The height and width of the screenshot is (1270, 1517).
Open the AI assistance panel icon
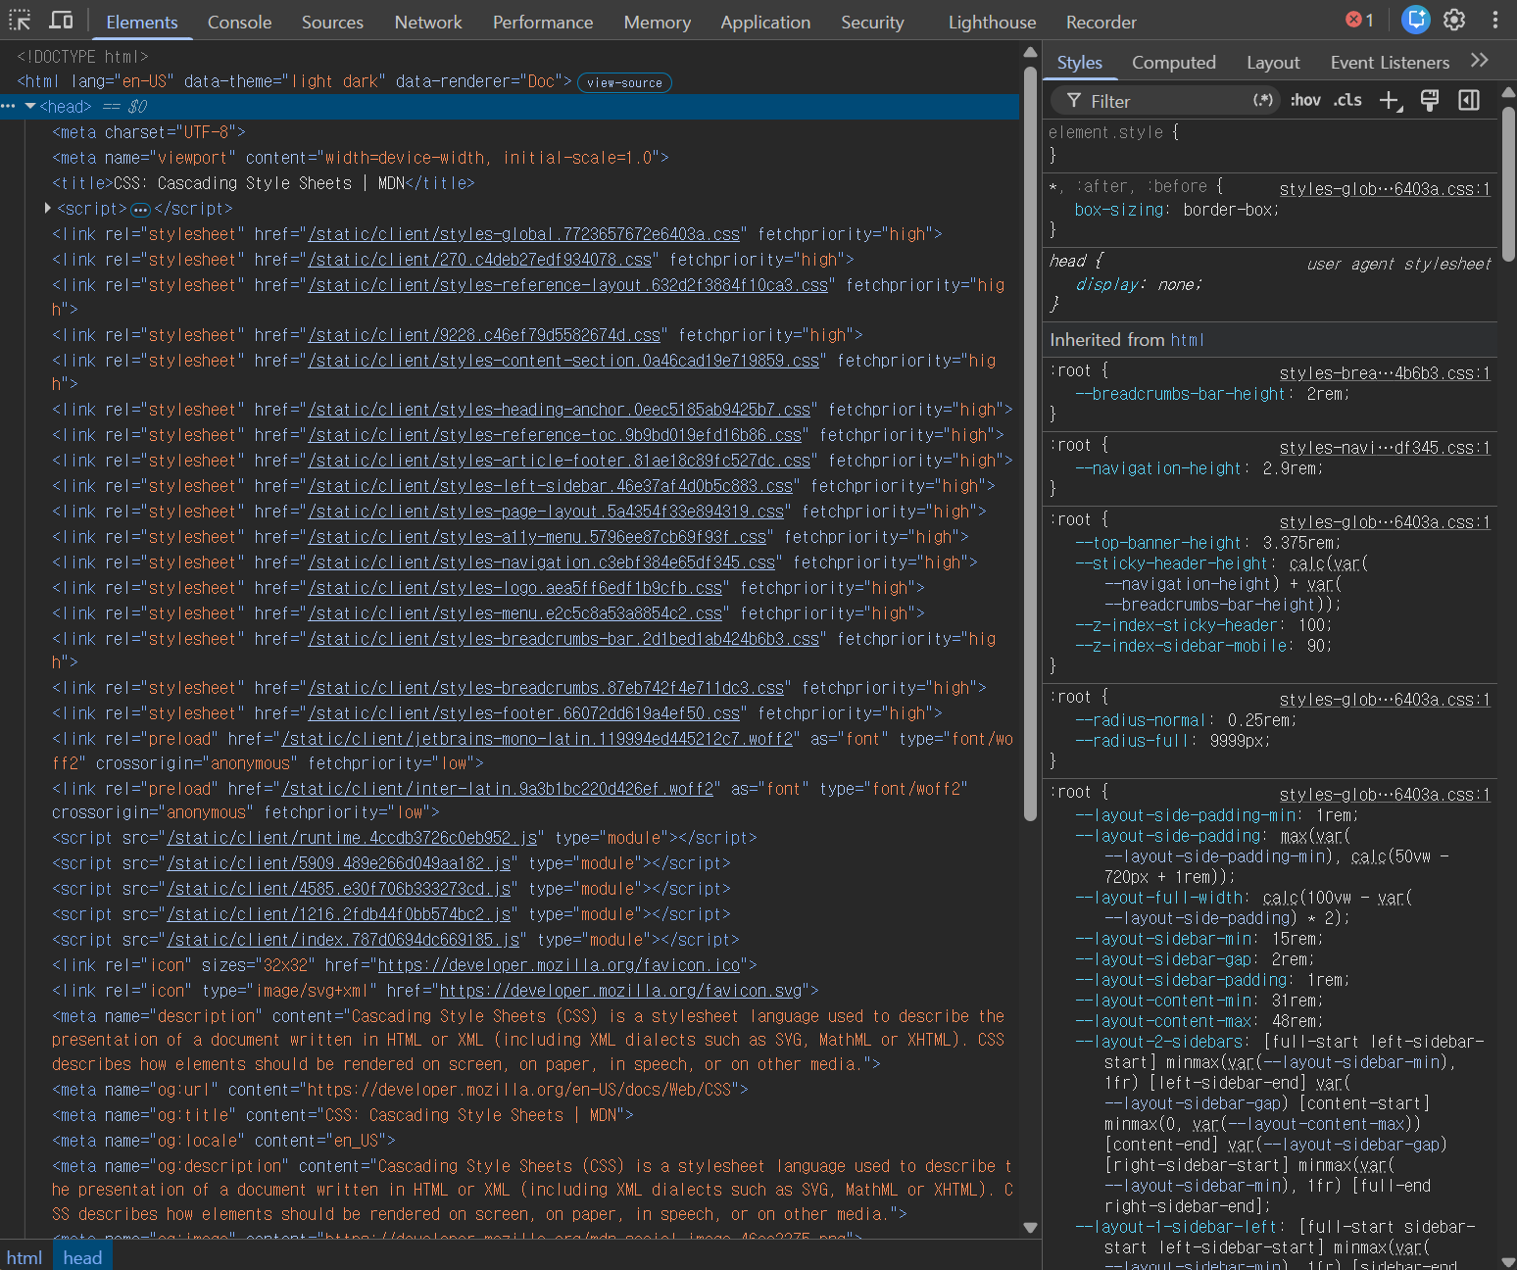pos(1415,20)
